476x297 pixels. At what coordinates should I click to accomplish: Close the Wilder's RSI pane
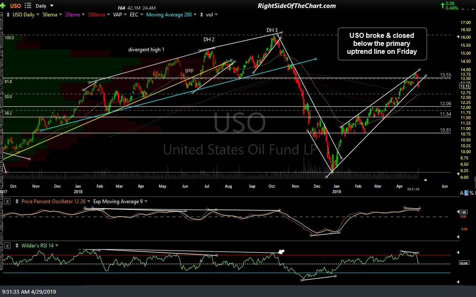8,245
